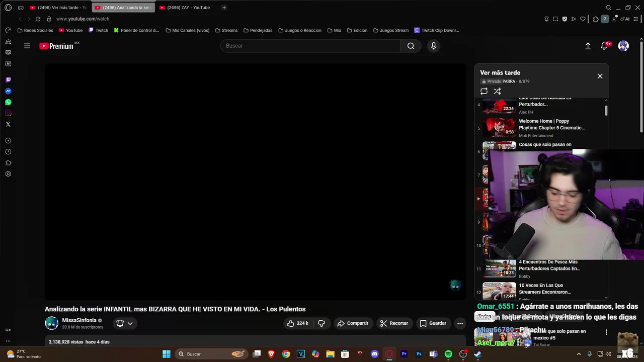
Task: Open the sidebar settings gear icon
Action: click(x=8, y=174)
